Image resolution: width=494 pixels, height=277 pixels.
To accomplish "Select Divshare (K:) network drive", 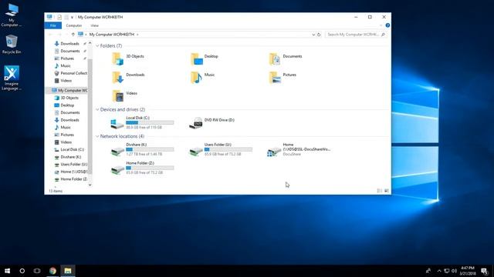I will [x=142, y=149].
